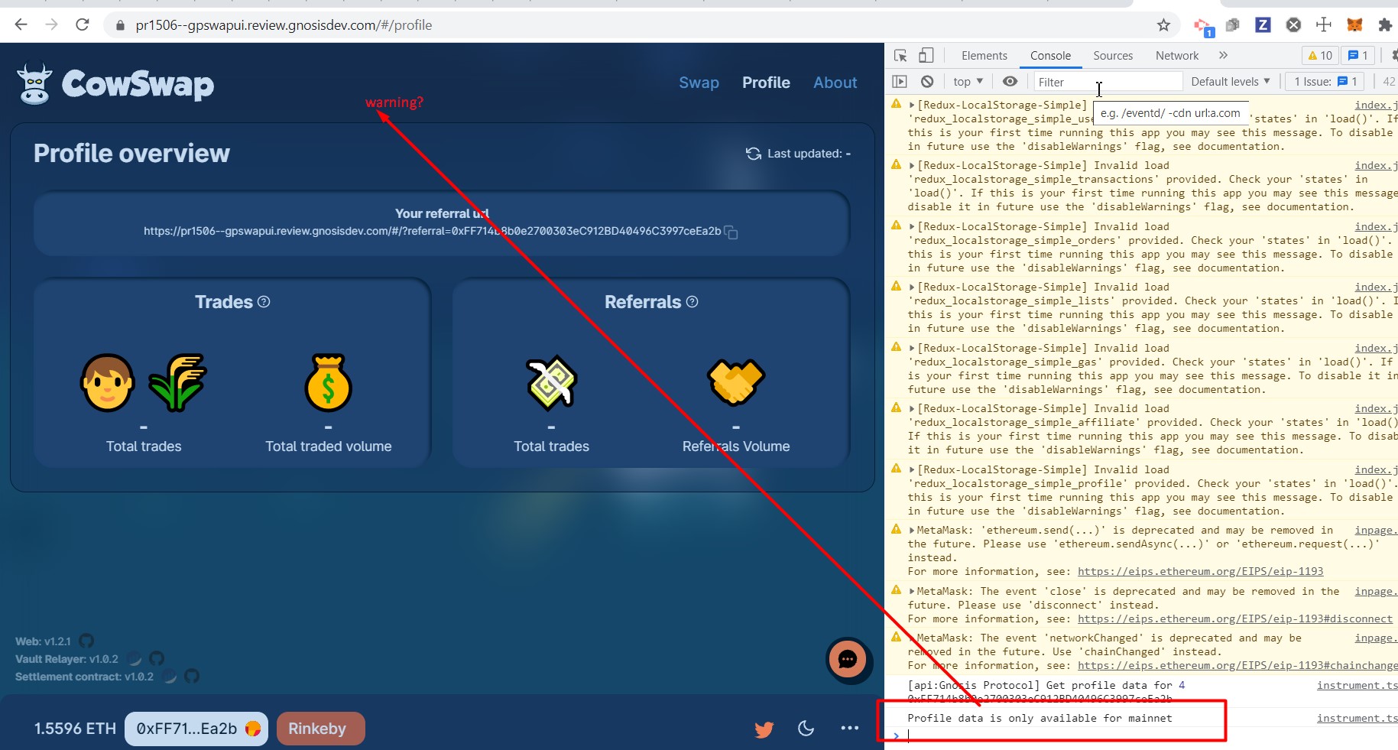Open the Twitter link in footer
The image size is (1398, 750).
click(x=764, y=729)
